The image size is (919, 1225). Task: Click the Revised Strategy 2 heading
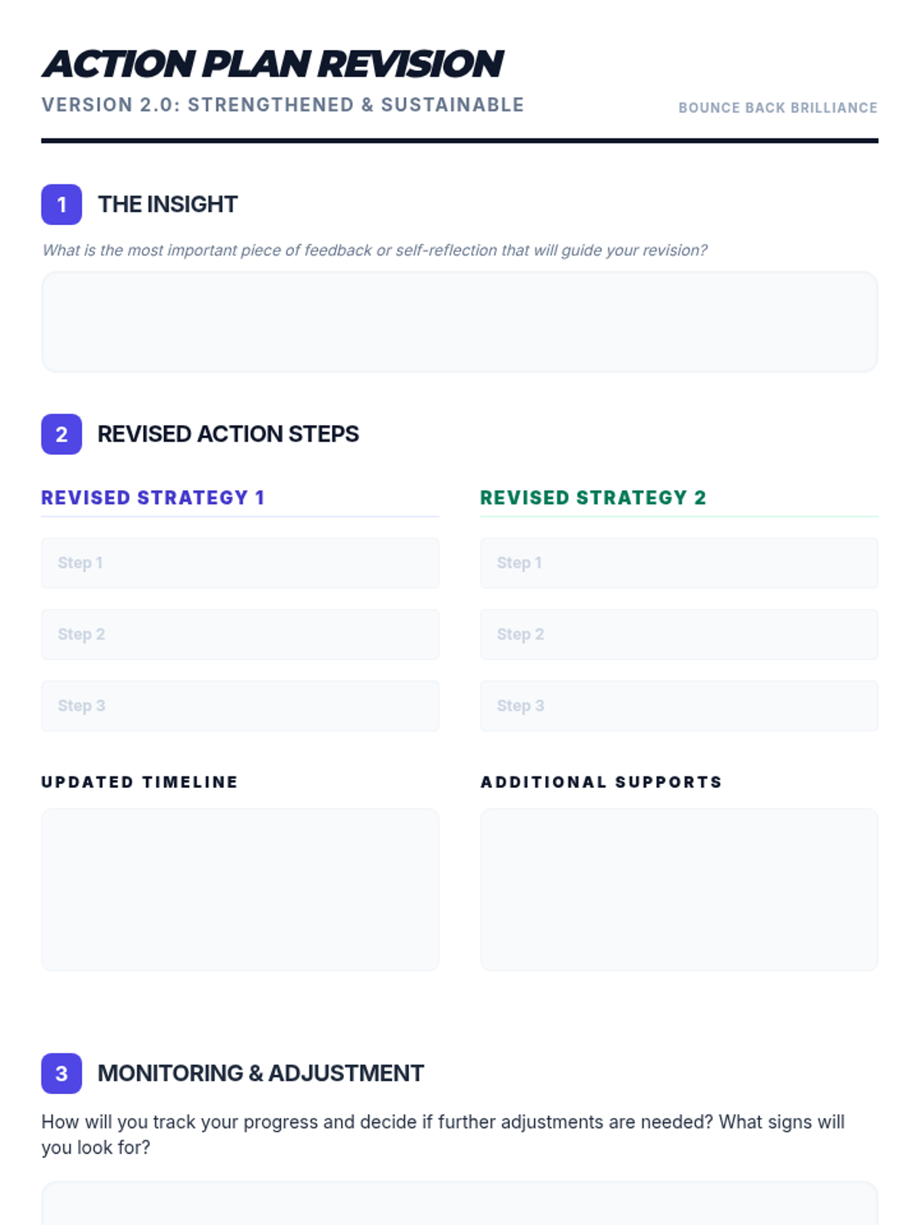594,498
